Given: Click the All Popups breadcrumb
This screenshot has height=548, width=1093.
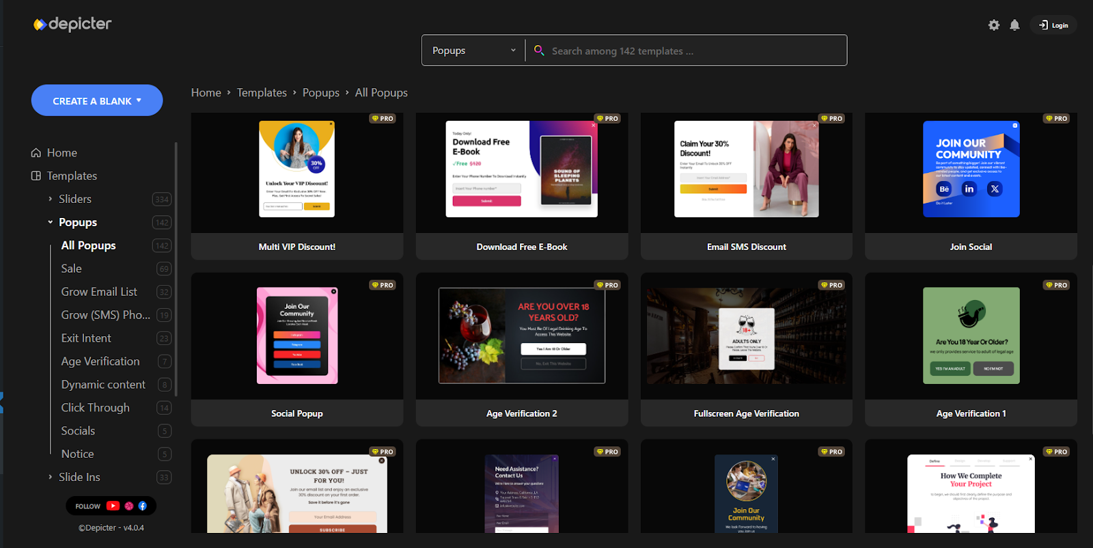Looking at the screenshot, I should point(381,92).
